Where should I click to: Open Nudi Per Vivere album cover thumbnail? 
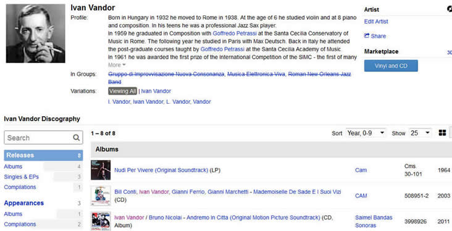point(101,170)
